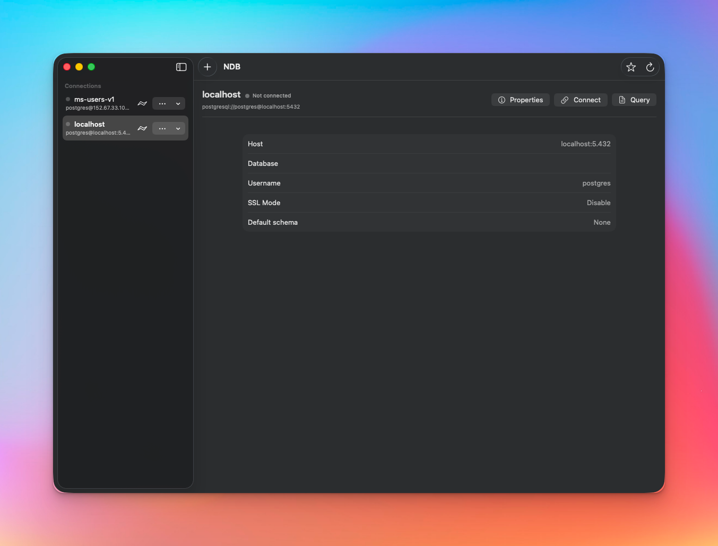This screenshot has height=546, width=718.
Task: Click the star favorite icon
Action: [630, 67]
